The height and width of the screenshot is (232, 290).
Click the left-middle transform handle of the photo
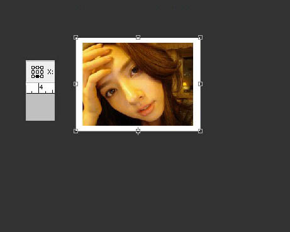point(75,84)
